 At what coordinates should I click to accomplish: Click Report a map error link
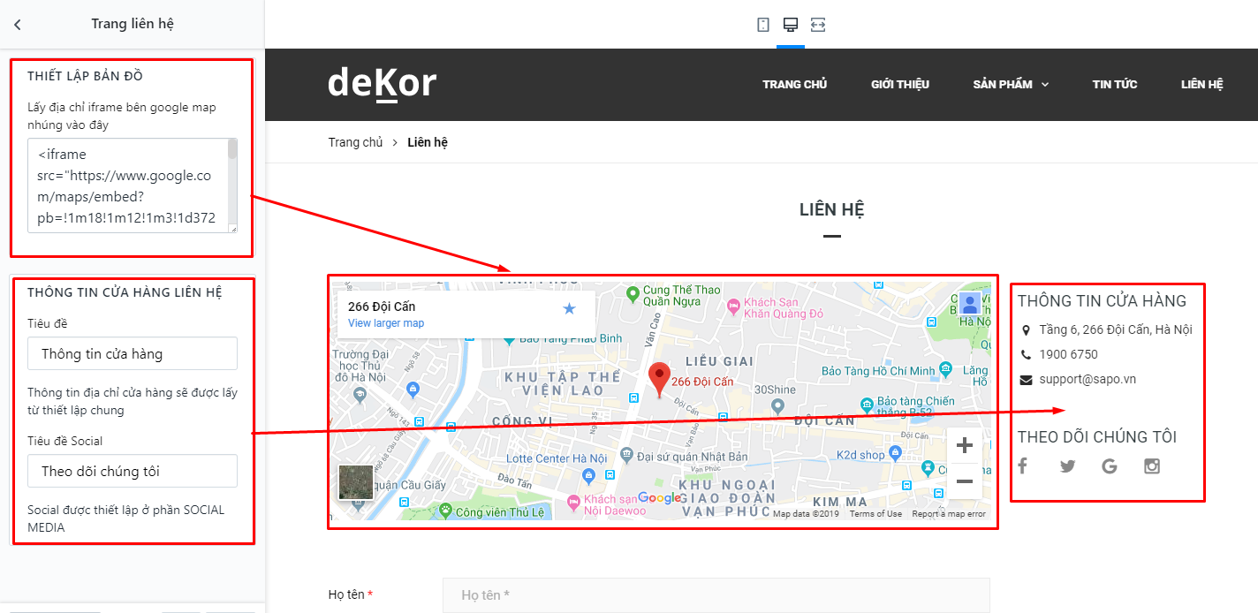[x=949, y=514]
